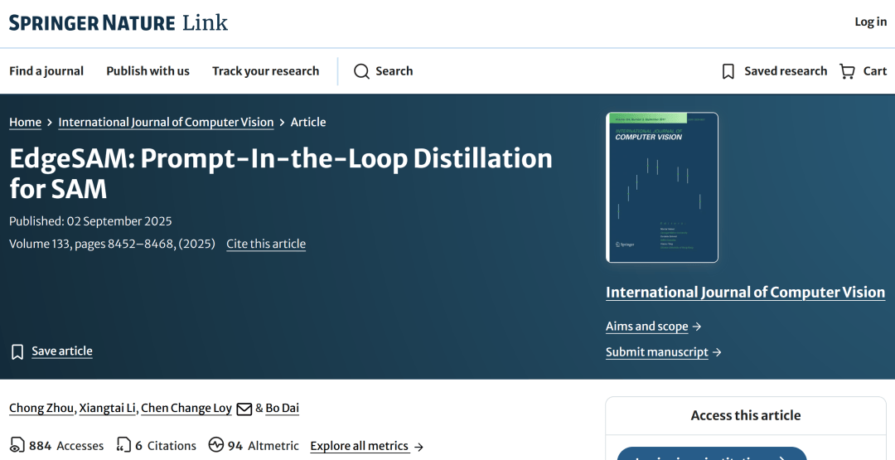This screenshot has height=460, width=895.
Task: Open International Journal of Computer Vision breadcrumb
Action: (166, 122)
